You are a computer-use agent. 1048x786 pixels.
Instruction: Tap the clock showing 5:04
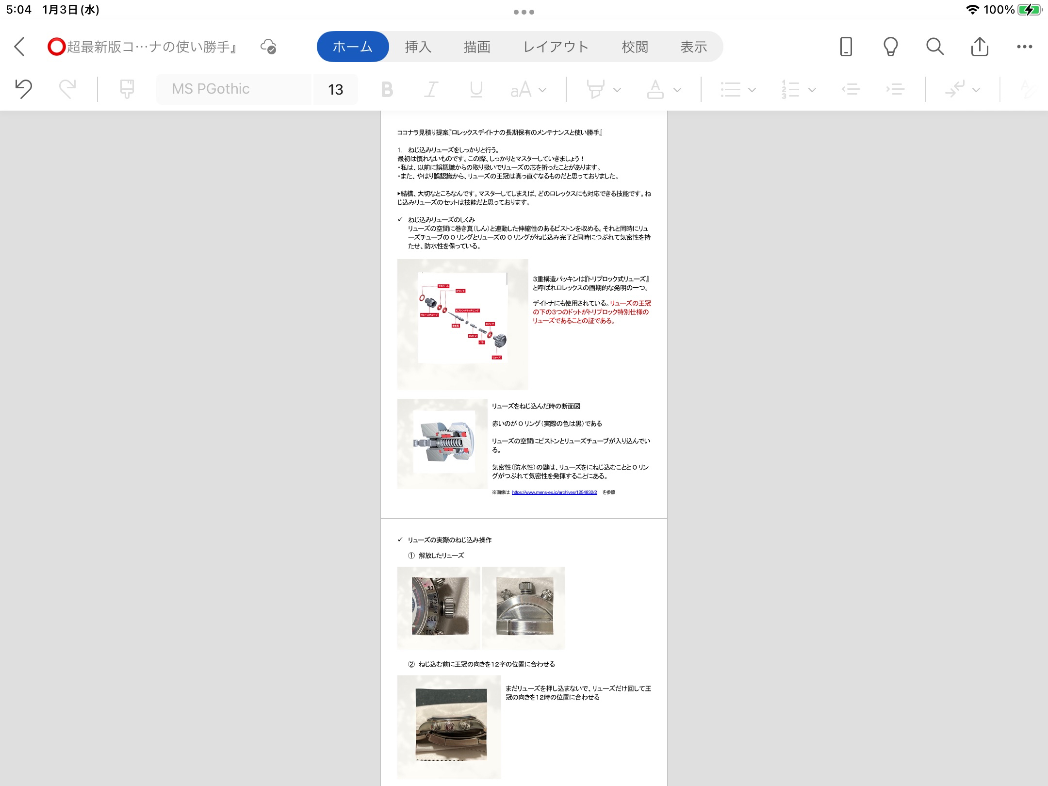[19, 10]
